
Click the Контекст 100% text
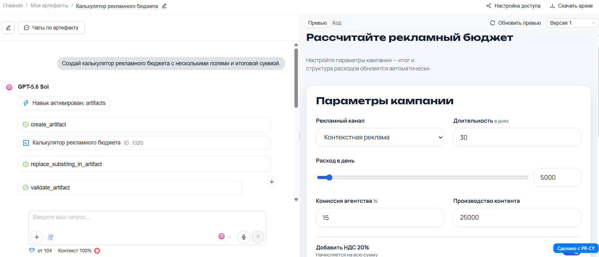pyautogui.click(x=75, y=251)
